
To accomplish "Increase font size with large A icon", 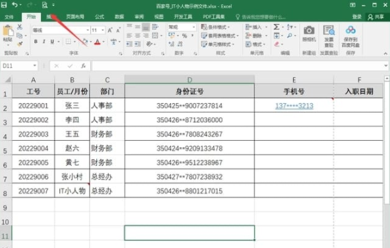I will tap(110, 30).
